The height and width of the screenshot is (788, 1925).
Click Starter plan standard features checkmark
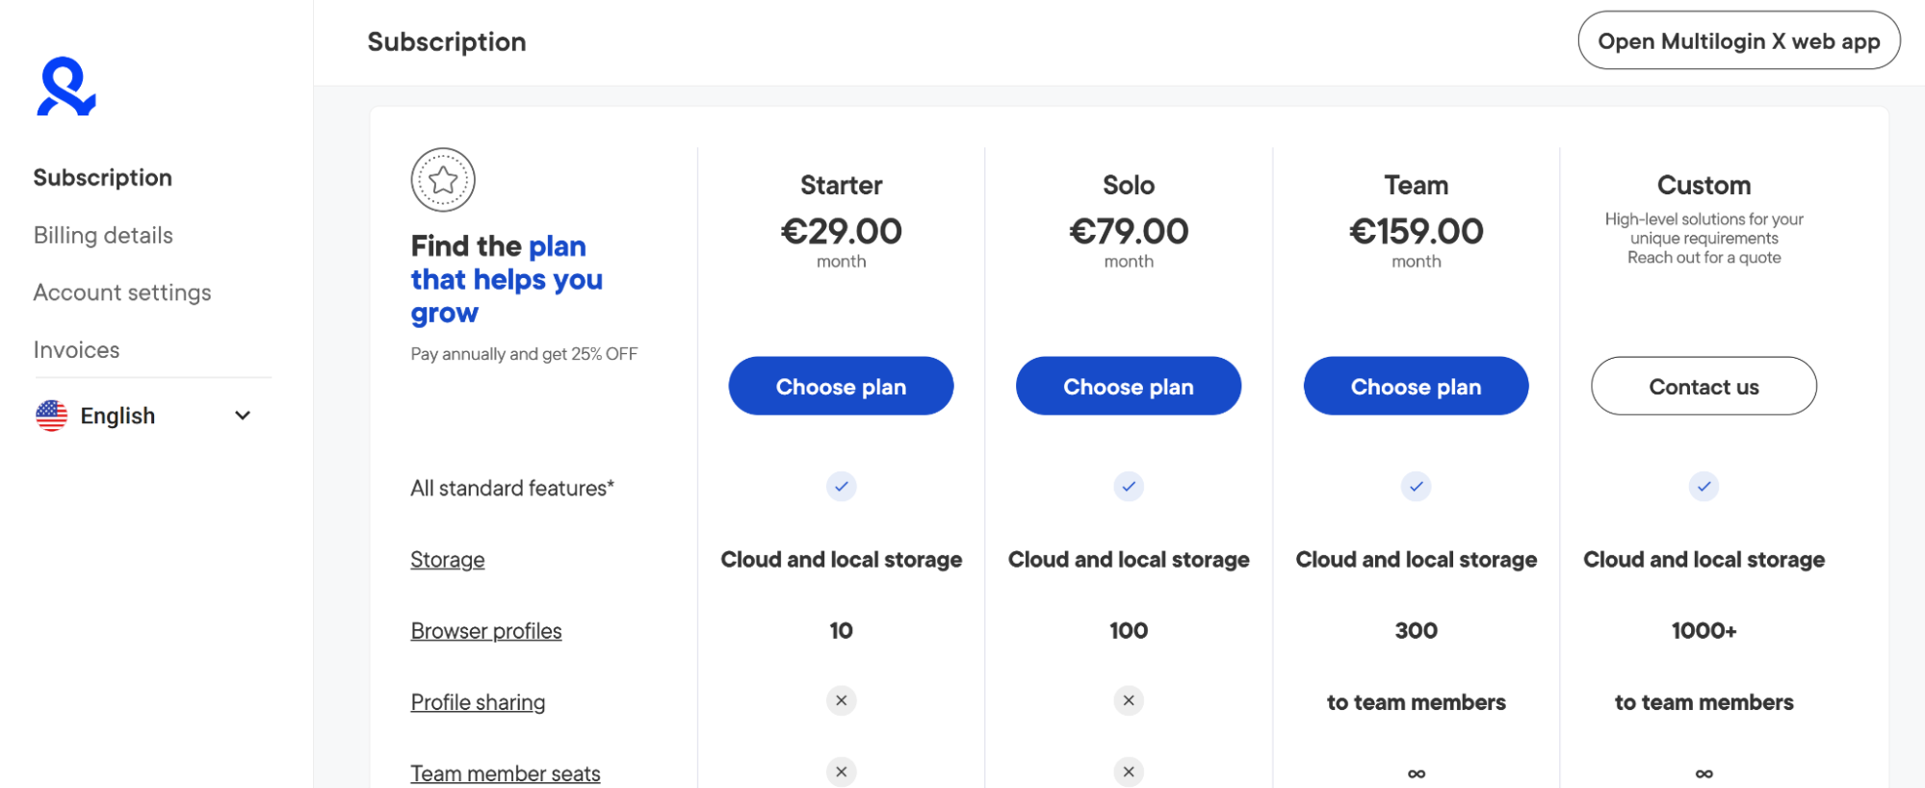coord(841,487)
